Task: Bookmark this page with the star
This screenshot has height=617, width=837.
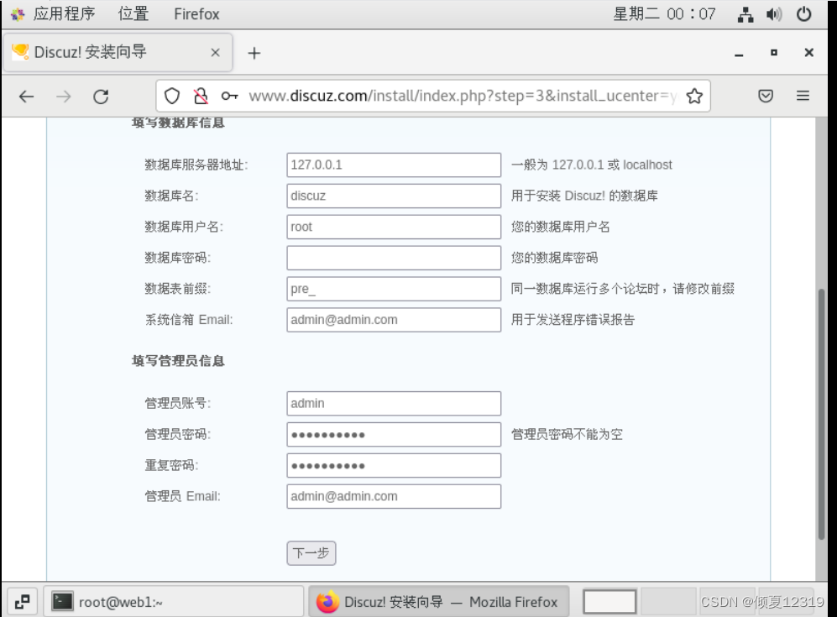Action: coord(694,96)
